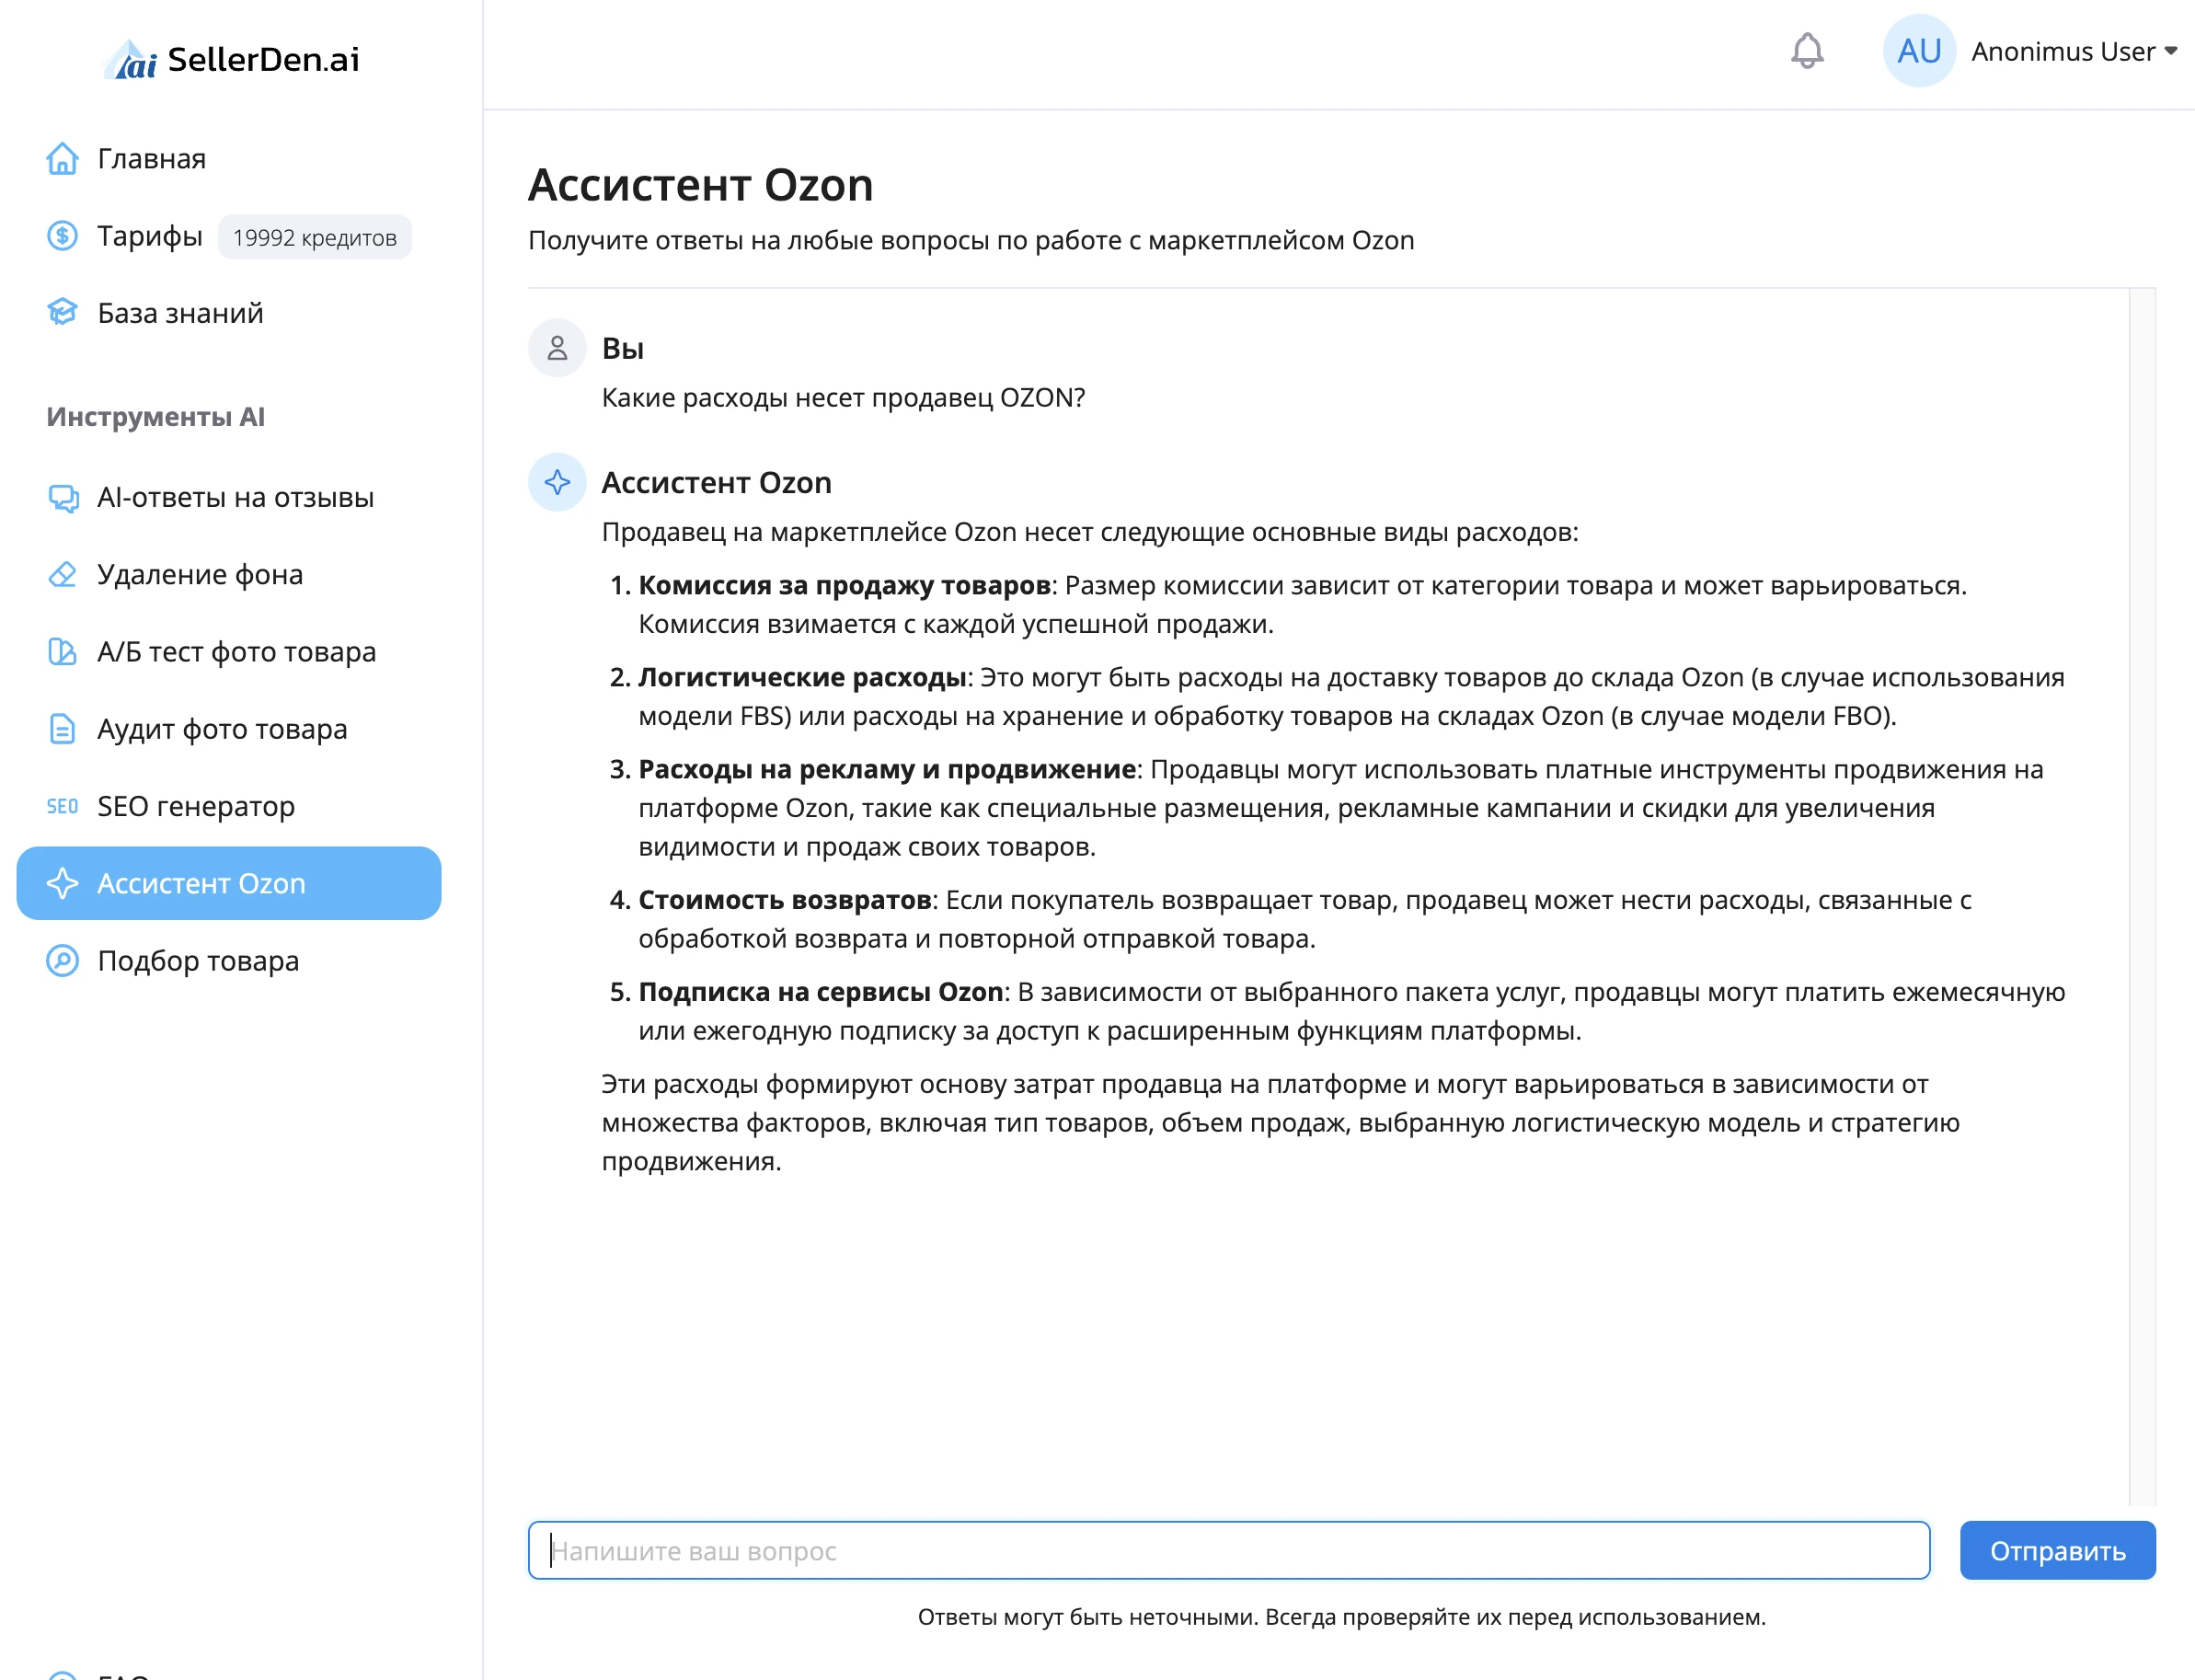Image resolution: width=2195 pixels, height=1680 pixels.
Task: Open Подбор товара tool
Action: [x=199, y=961]
